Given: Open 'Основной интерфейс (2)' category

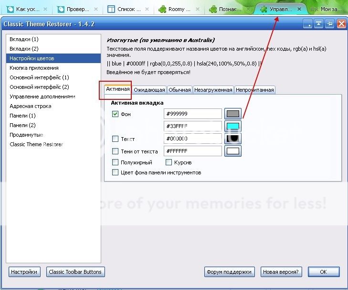Looking at the screenshot, I should (53, 87).
